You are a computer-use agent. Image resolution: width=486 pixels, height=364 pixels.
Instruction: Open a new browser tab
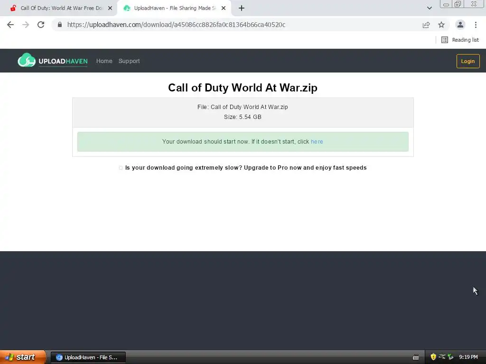point(242,8)
